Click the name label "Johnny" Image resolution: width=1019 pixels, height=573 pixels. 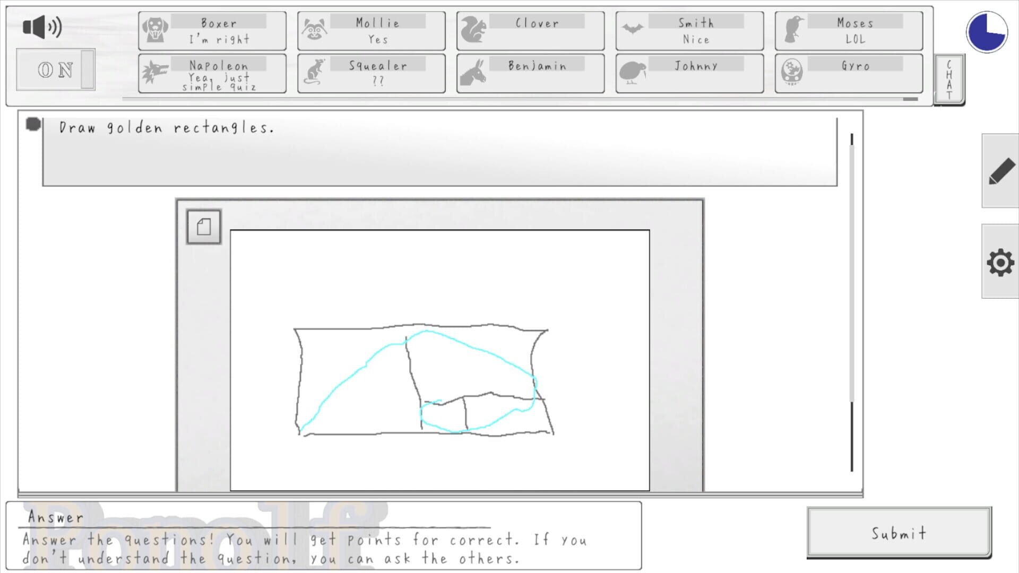click(696, 66)
